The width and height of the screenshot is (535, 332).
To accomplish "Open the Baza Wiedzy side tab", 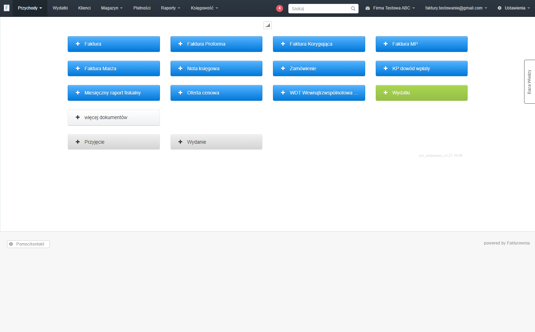I will (x=529, y=82).
